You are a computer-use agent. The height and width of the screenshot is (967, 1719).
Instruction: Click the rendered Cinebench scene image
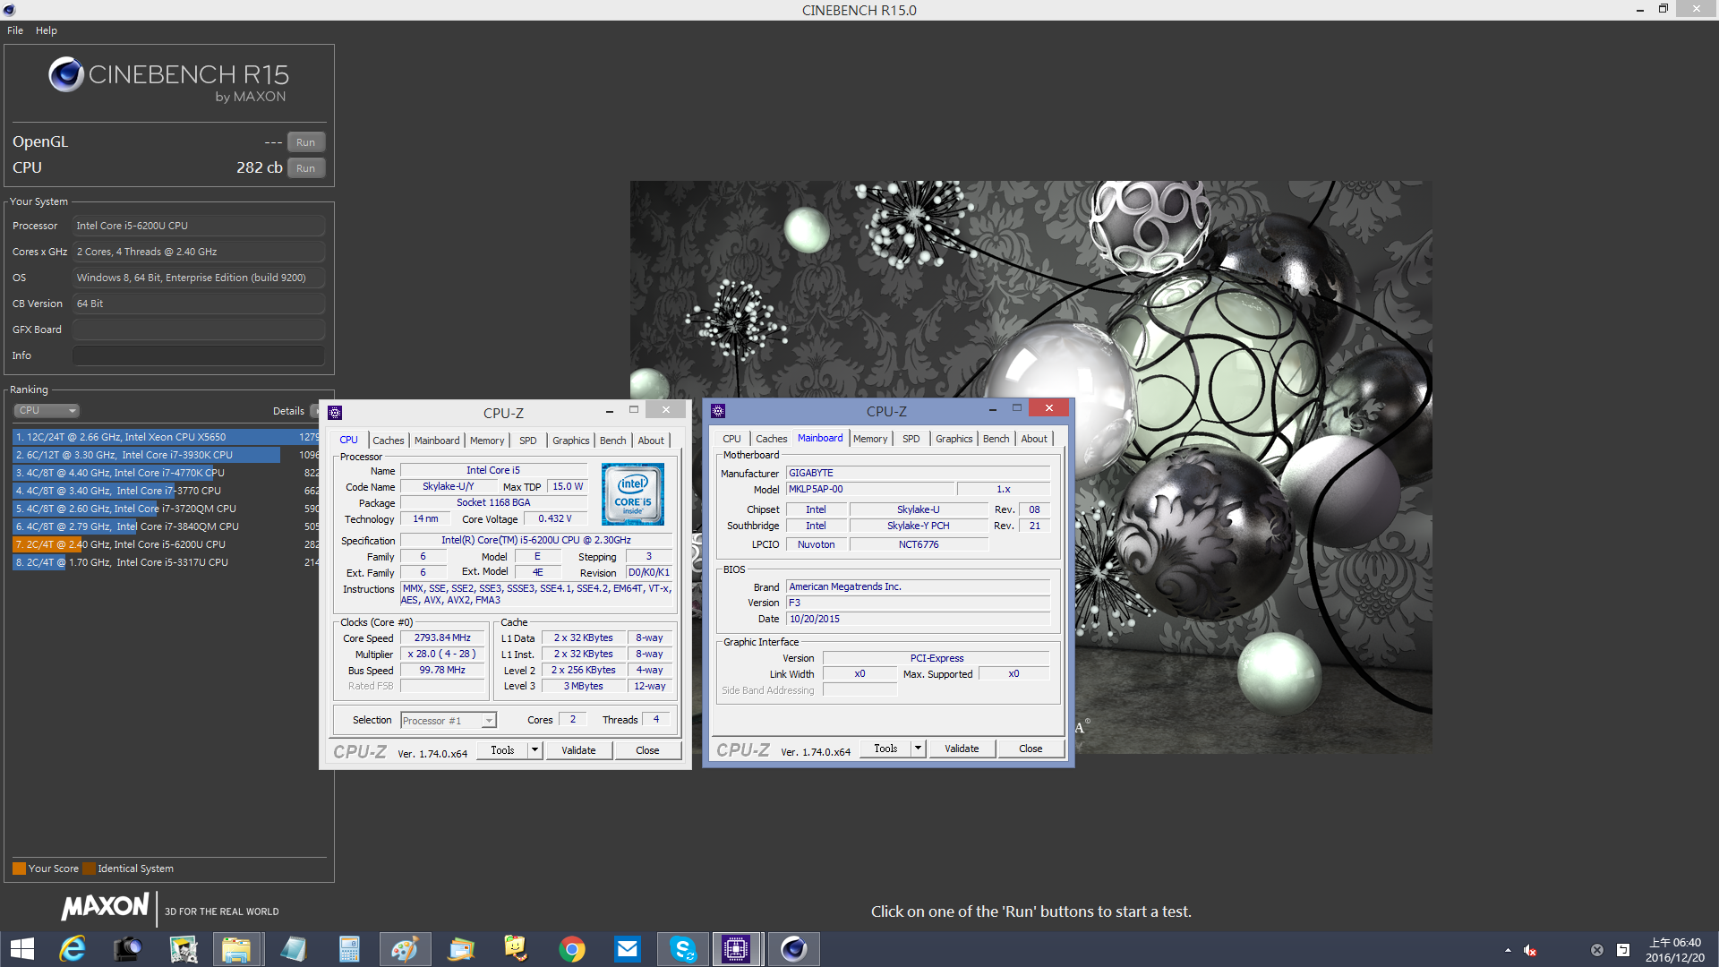click(x=1031, y=466)
